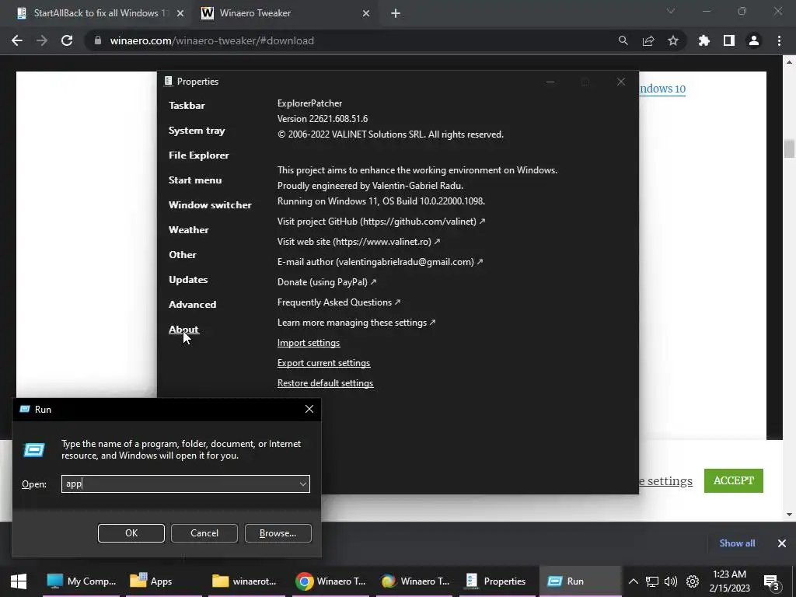
Task: Go back in Chrome browser
Action: point(17,40)
